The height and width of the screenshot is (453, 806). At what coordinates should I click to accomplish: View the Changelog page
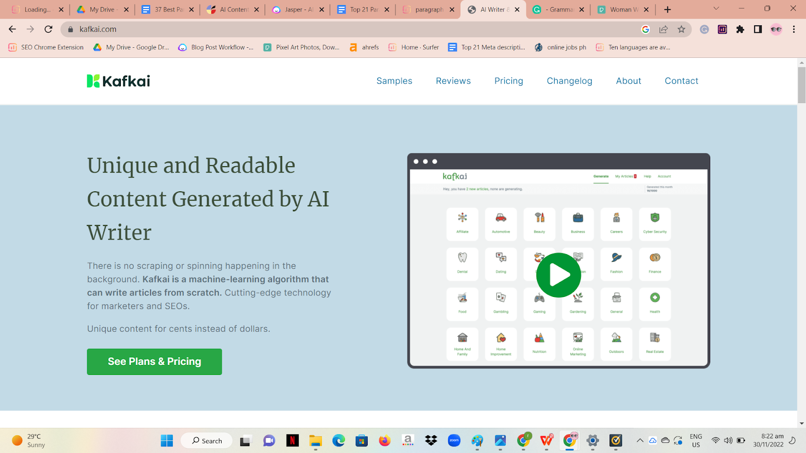(570, 81)
